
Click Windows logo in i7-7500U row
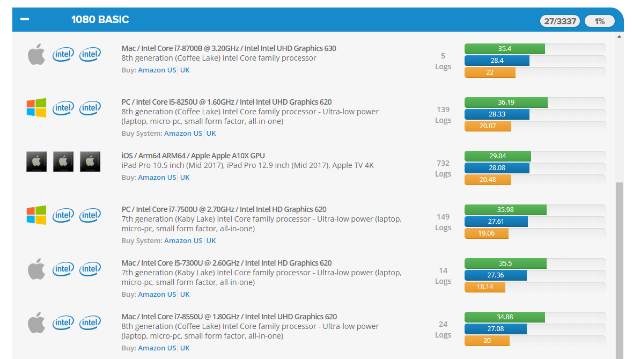[36, 215]
